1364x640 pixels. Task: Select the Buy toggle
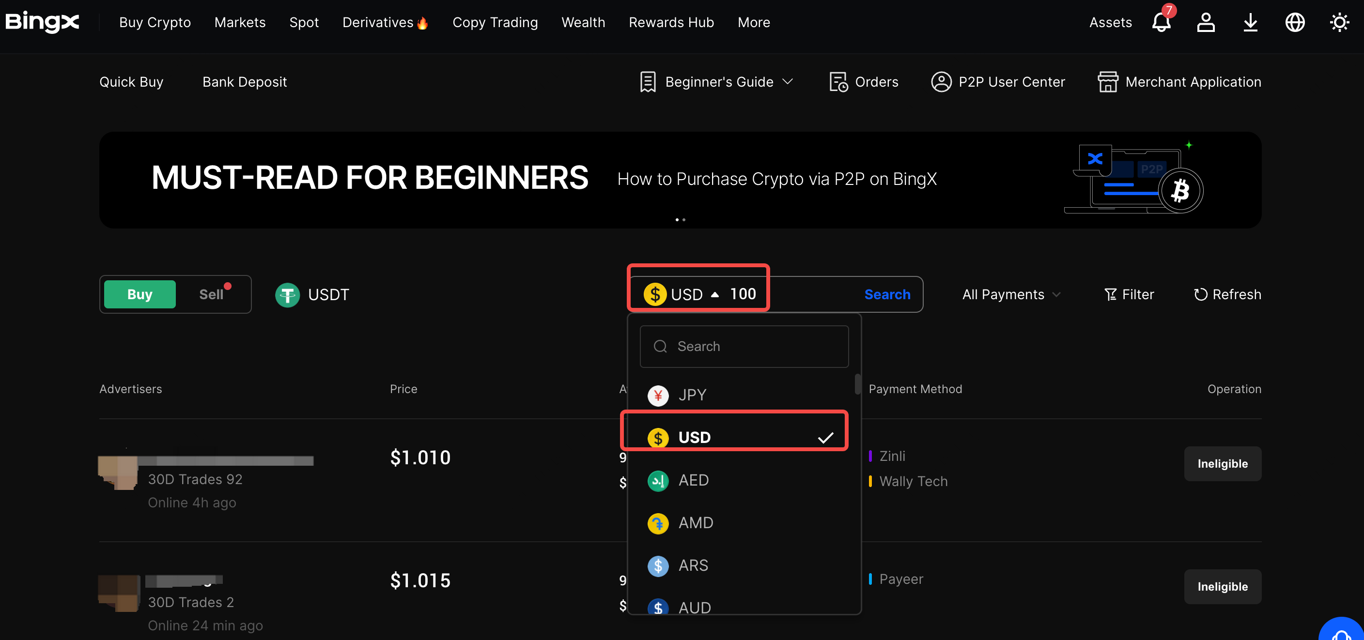140,294
